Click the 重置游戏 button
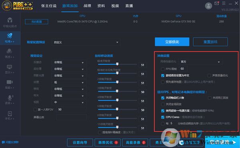The image size is (240, 148). tap(210, 42)
